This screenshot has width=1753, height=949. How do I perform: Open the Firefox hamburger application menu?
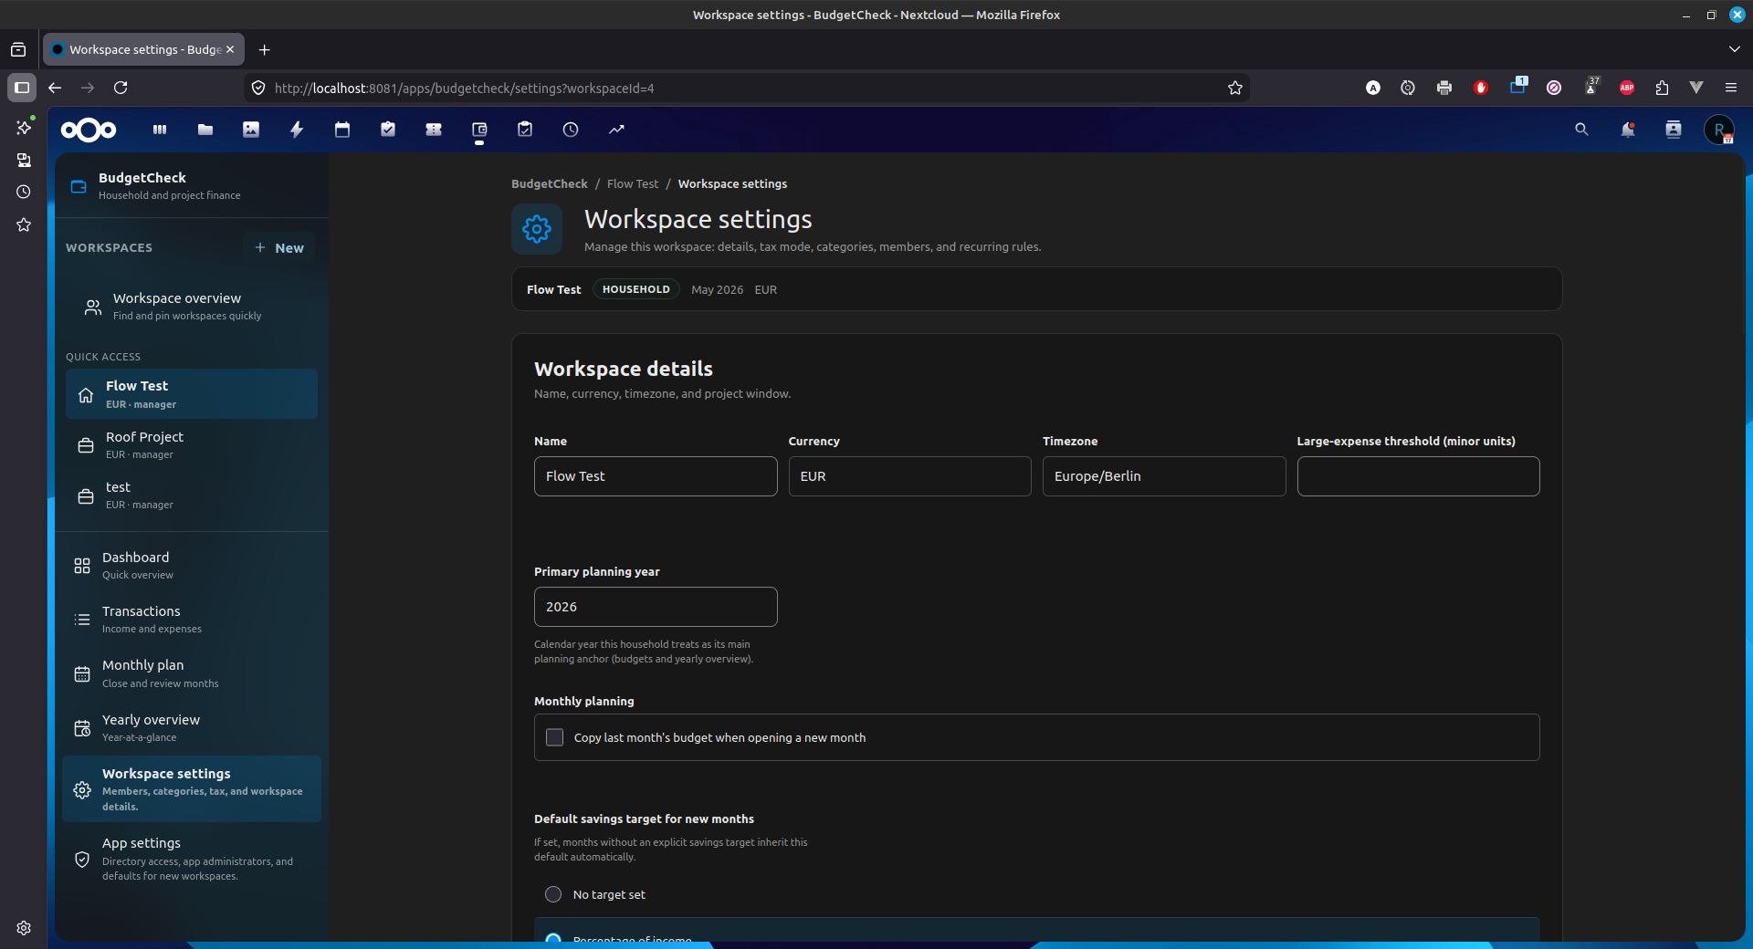pyautogui.click(x=1731, y=88)
